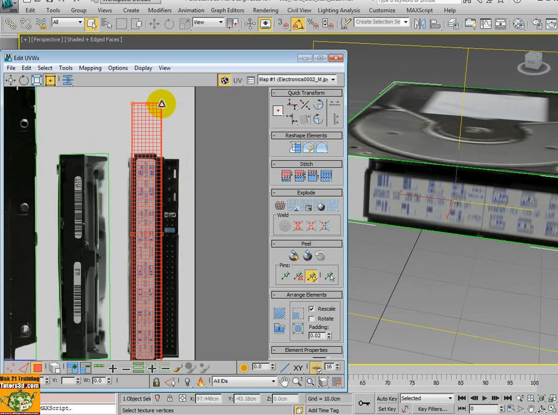Click the Shaded + Edged Faces label
558x415 pixels.
coord(93,40)
